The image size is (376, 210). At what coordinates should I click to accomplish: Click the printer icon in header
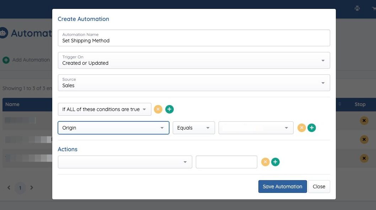(x=357, y=9)
